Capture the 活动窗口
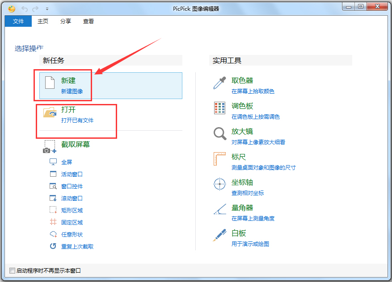The height and width of the screenshot is (282, 392). tap(72, 174)
